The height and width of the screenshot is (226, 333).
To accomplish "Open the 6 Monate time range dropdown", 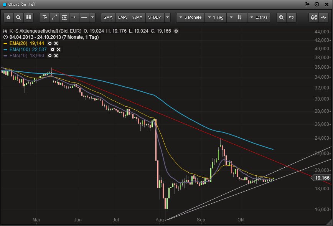I will [191, 17].
